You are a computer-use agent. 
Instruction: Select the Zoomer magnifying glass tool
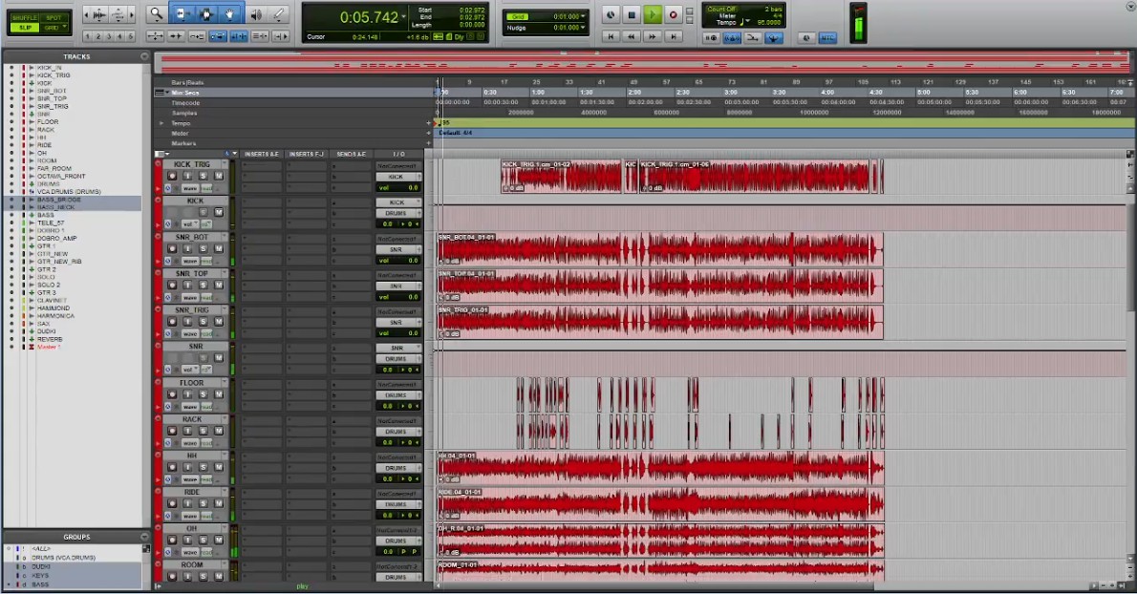(156, 14)
